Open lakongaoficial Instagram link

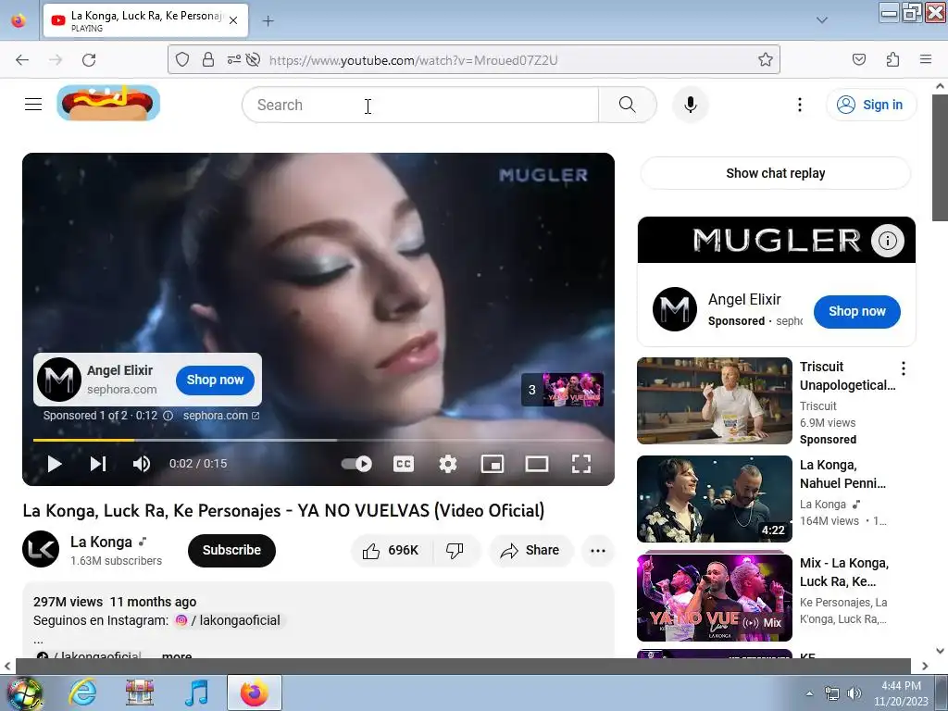click(x=228, y=620)
